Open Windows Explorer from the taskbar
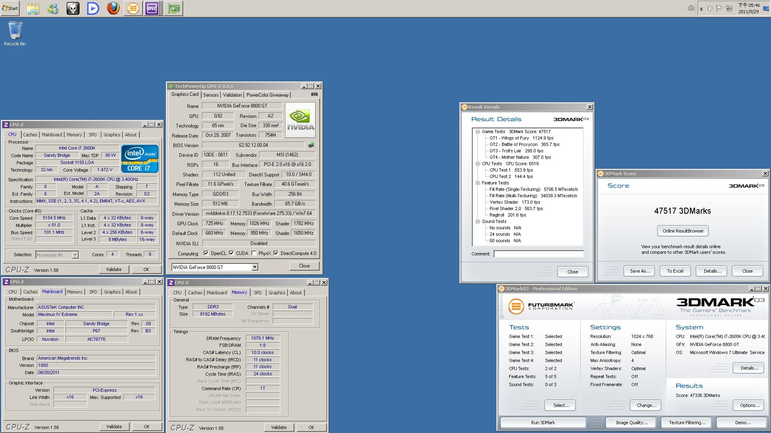This screenshot has width=771, height=433. (33, 8)
